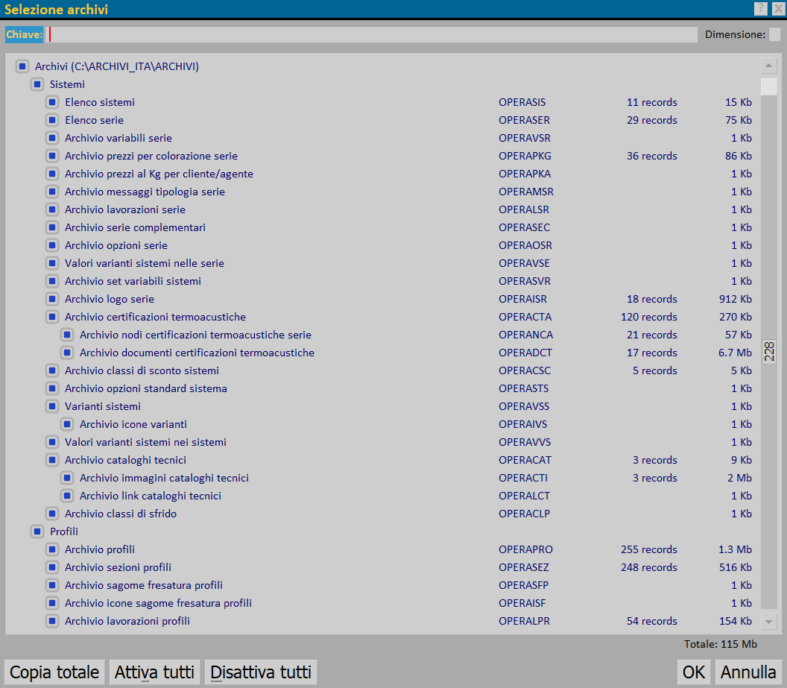Click the scrollbar up arrow
Viewport: 787px width, 688px height.
click(769, 66)
